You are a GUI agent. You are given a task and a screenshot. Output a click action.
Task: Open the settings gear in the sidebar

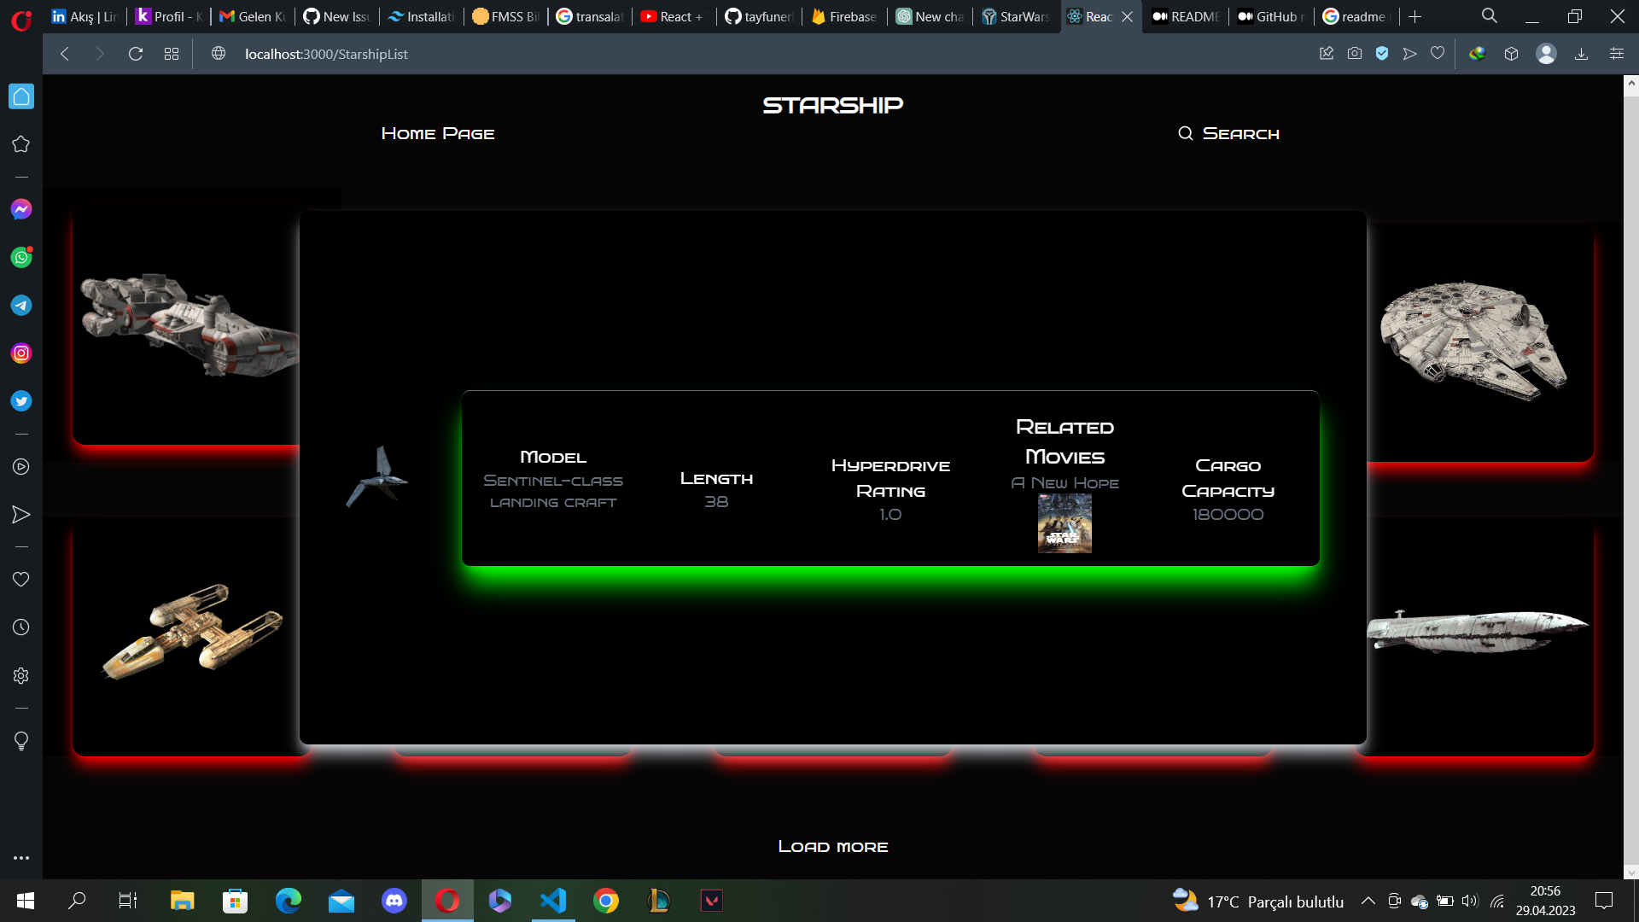coord(21,675)
